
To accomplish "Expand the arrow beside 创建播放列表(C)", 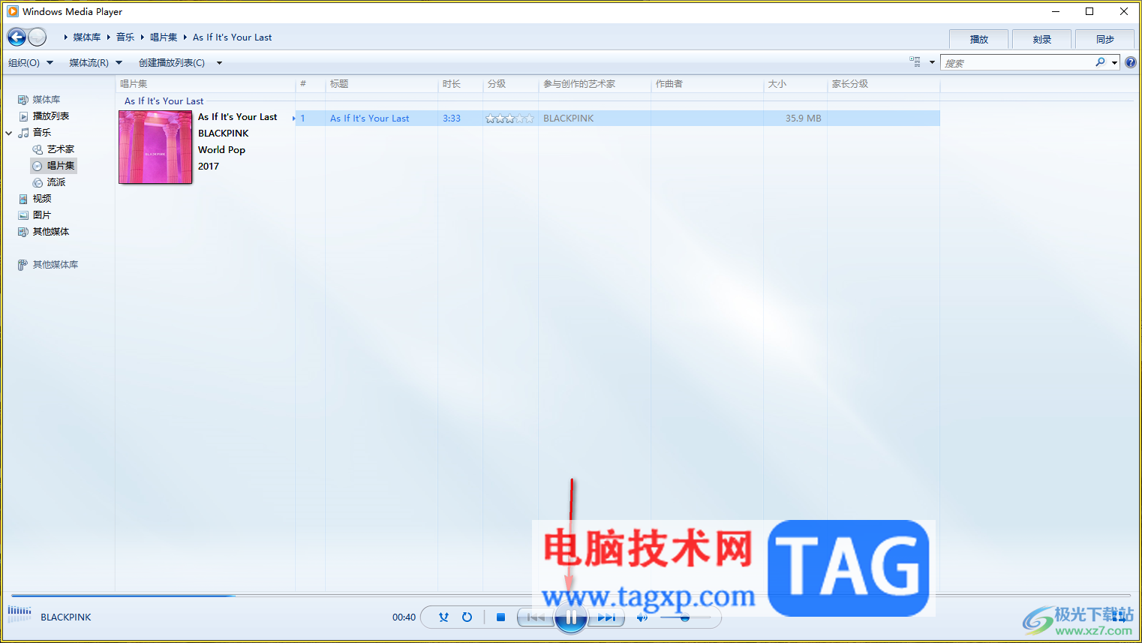I will click(x=219, y=63).
